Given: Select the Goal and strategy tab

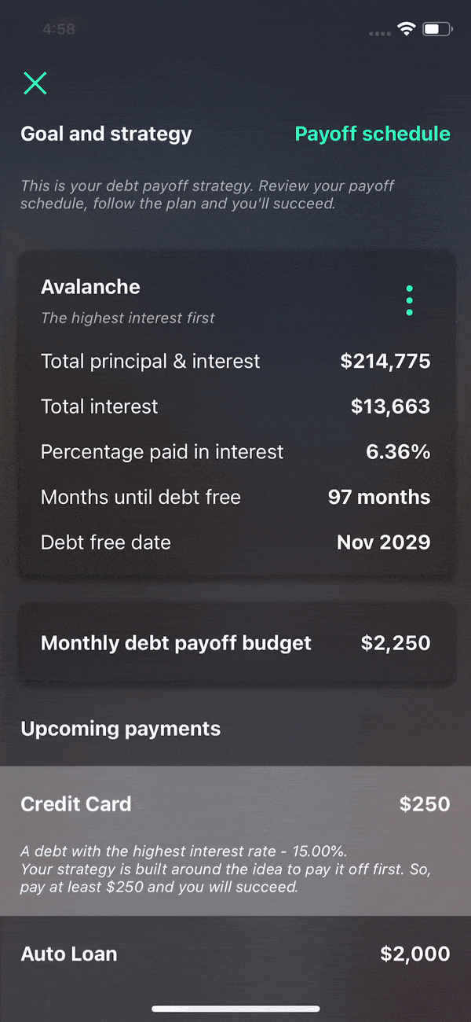Looking at the screenshot, I should pos(106,134).
